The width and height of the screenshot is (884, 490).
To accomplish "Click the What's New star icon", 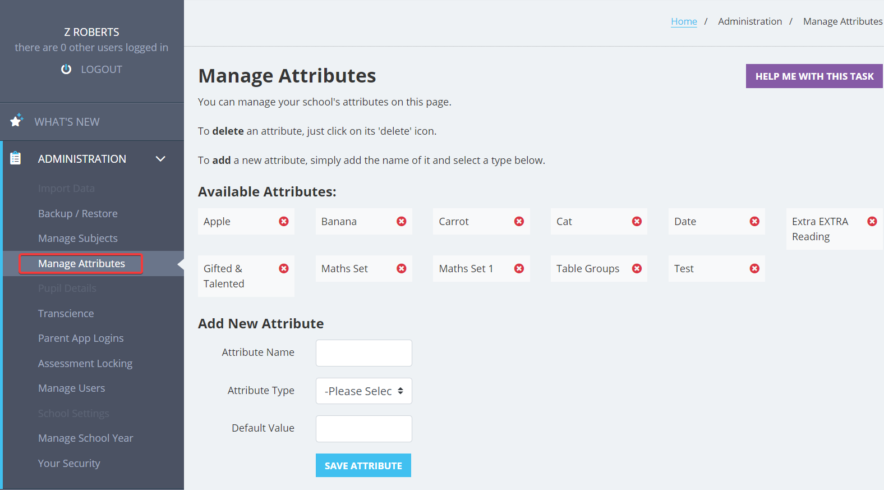I will click(16, 120).
